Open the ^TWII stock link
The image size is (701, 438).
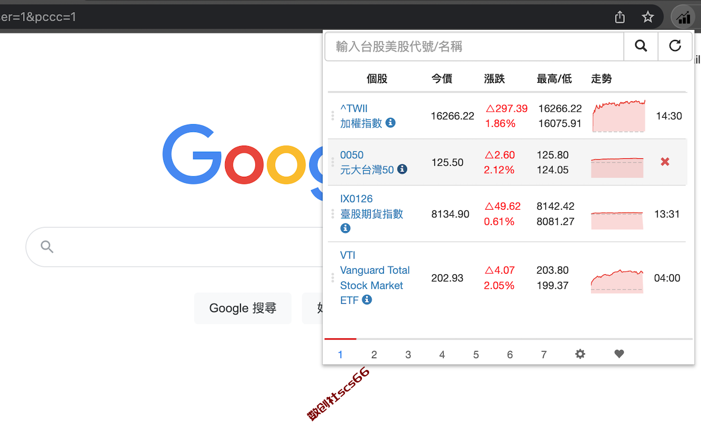pos(354,108)
